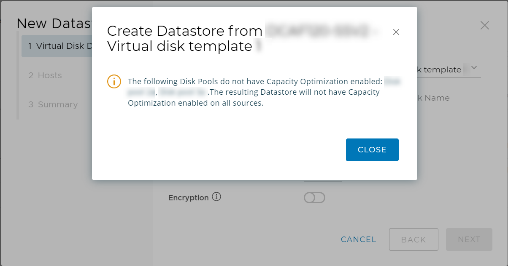The width and height of the screenshot is (508, 266).
Task: Enable the Encryption toggle switch
Action: point(314,197)
